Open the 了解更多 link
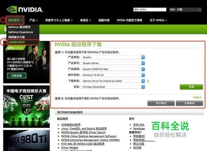207x151 pixels. [x=197, y=97]
